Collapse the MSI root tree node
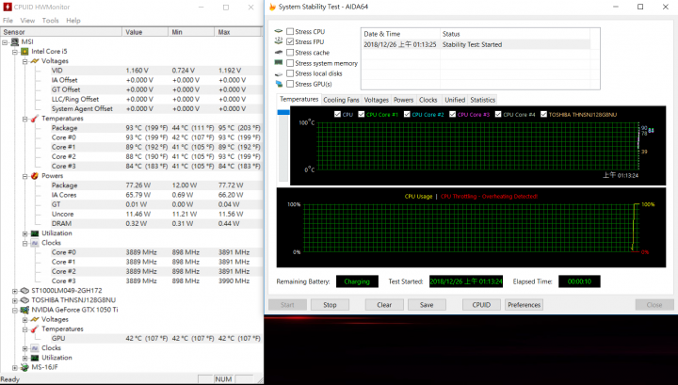 [6, 42]
